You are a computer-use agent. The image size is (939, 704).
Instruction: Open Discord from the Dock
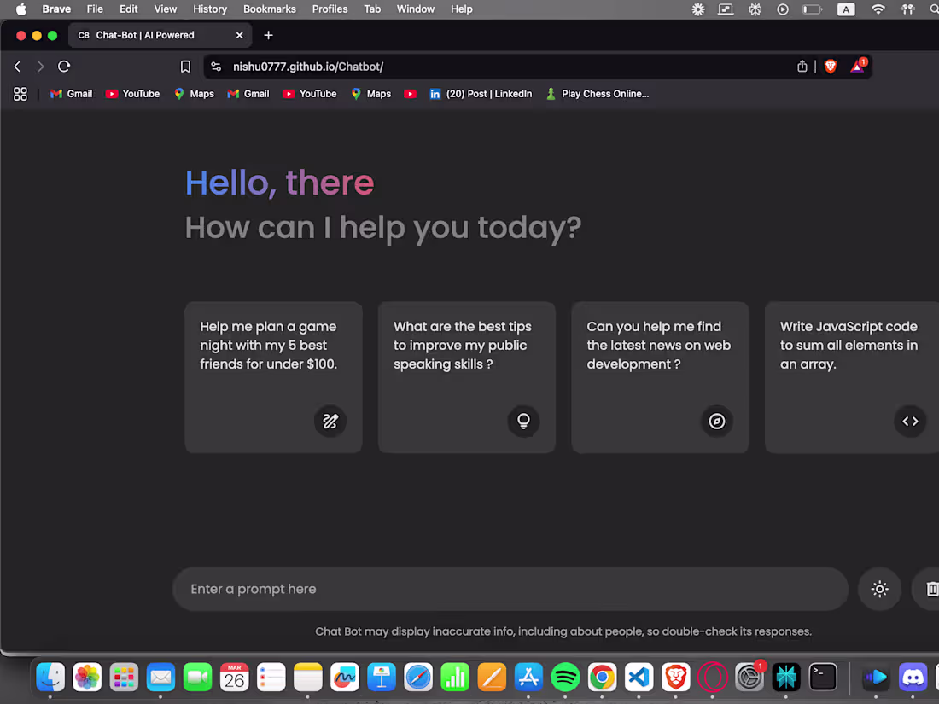click(x=913, y=677)
